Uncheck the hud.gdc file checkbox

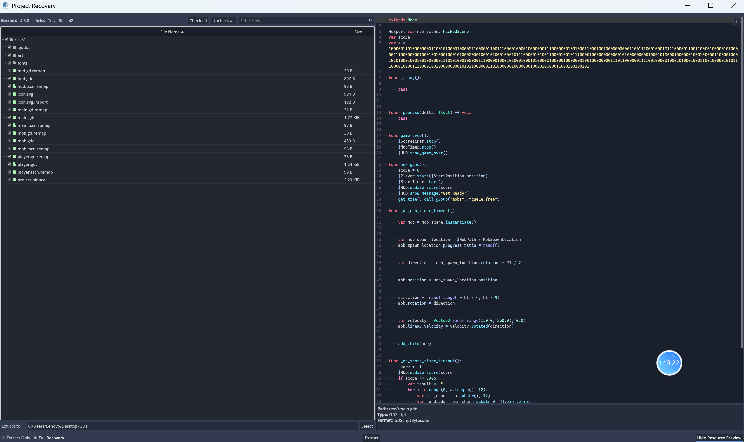point(10,78)
